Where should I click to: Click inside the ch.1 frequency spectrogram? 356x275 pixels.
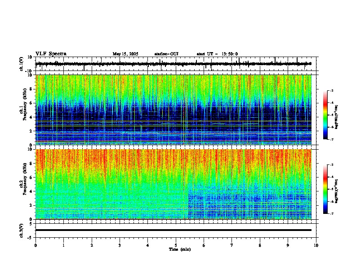[x=174, y=110]
